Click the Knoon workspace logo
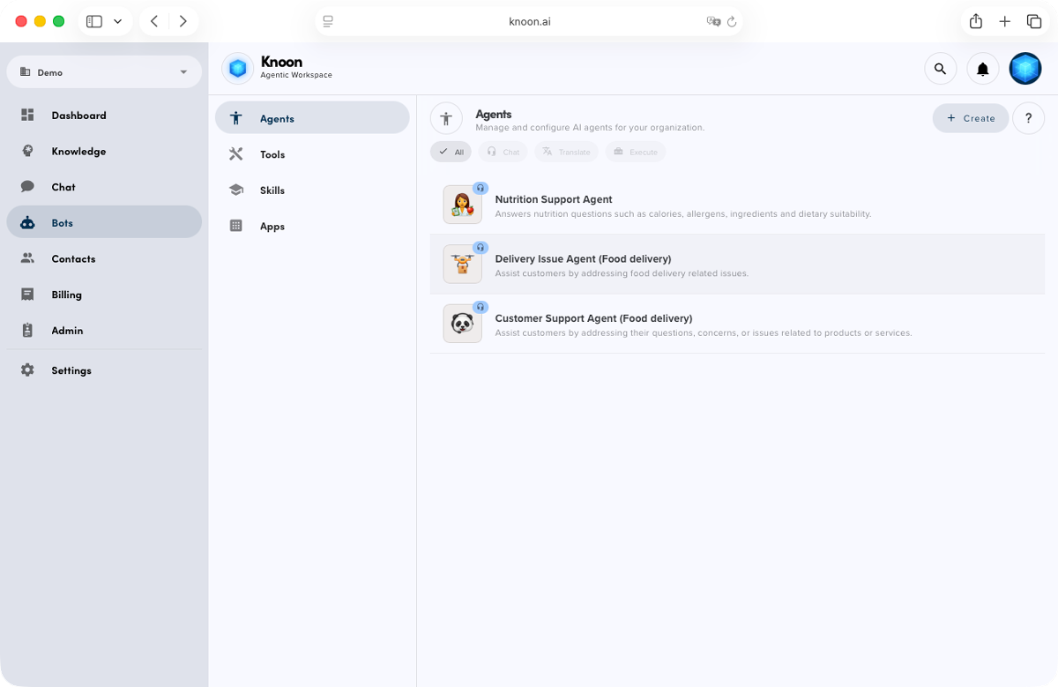Viewport: 1058px width, 687px height. click(237, 68)
